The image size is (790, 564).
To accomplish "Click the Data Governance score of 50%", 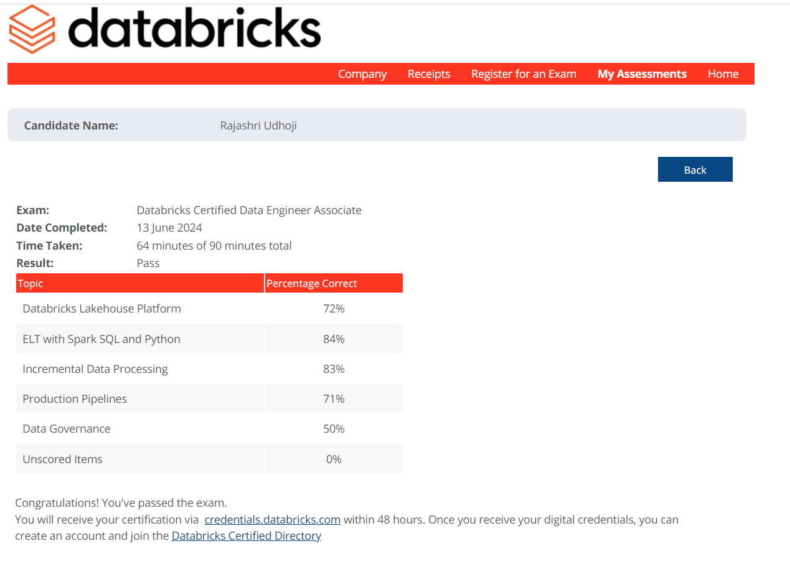I will pyautogui.click(x=334, y=428).
